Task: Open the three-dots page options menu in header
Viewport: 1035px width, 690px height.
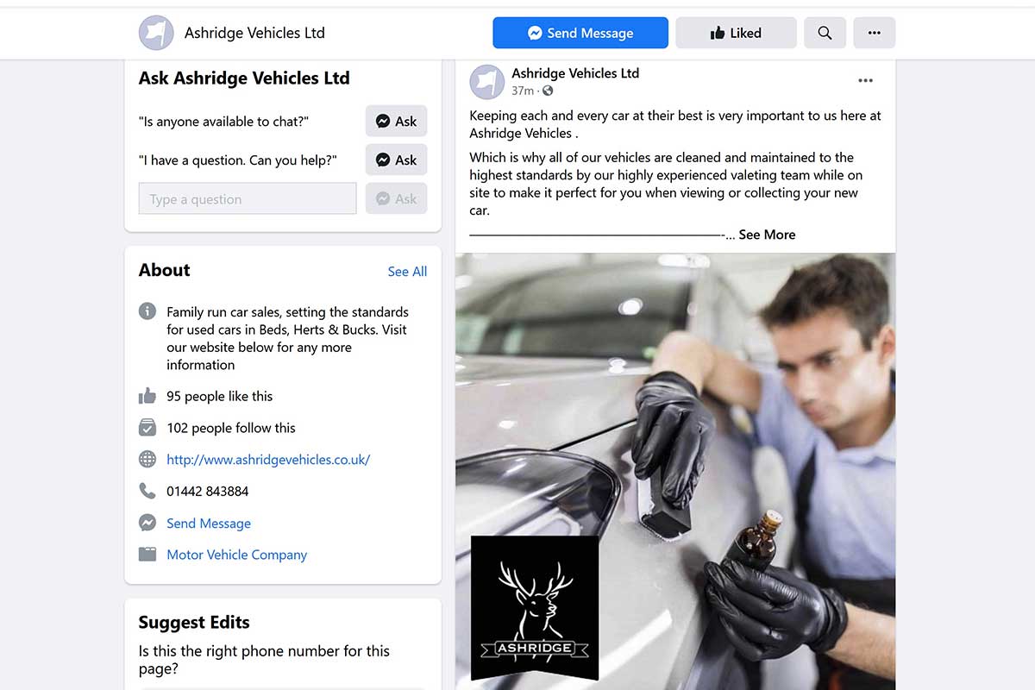Action: coord(874,33)
